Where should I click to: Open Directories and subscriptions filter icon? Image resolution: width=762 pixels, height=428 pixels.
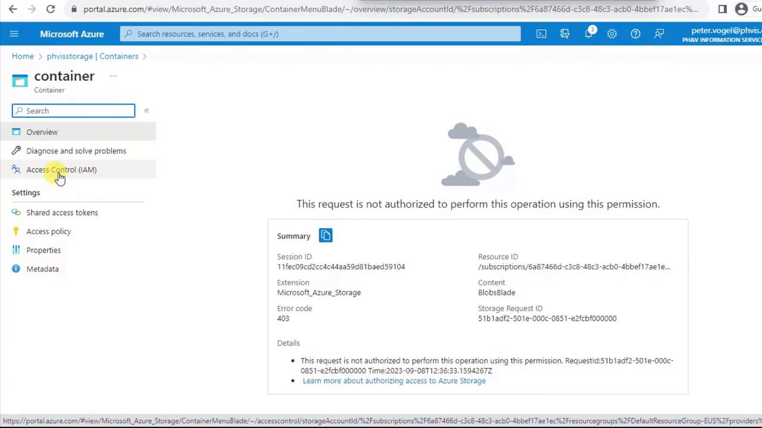tap(565, 34)
